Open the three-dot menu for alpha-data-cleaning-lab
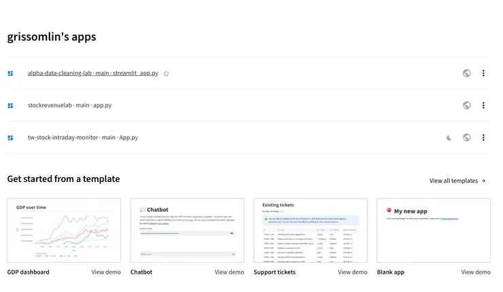 point(483,73)
